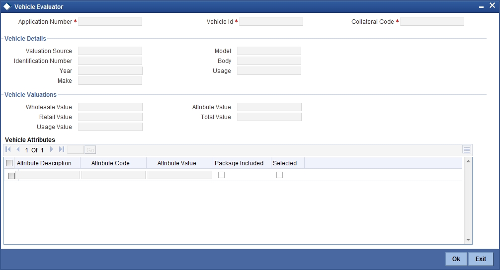Screen dimensions: 500x270
Task: Click the Exit button
Action: coord(481,259)
